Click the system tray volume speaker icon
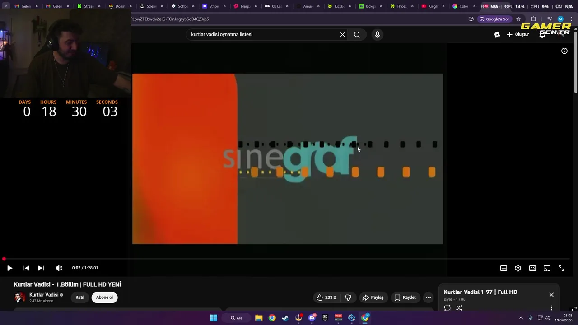Image resolution: width=578 pixels, height=325 pixels. click(547, 318)
